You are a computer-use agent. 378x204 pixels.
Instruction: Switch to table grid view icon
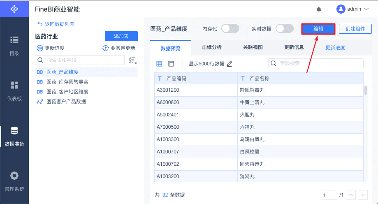point(159,64)
